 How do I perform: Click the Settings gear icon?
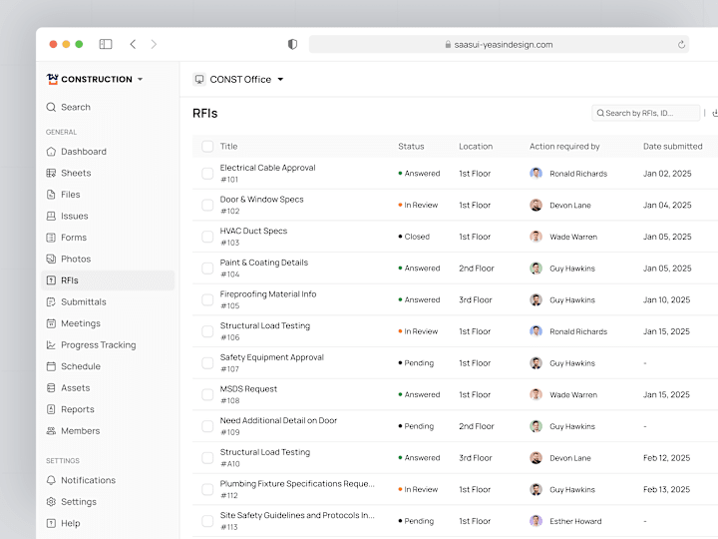[x=51, y=502]
